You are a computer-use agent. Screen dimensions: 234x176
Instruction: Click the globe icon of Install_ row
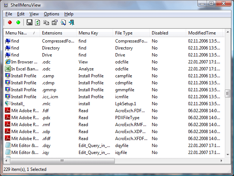(x=8, y=103)
